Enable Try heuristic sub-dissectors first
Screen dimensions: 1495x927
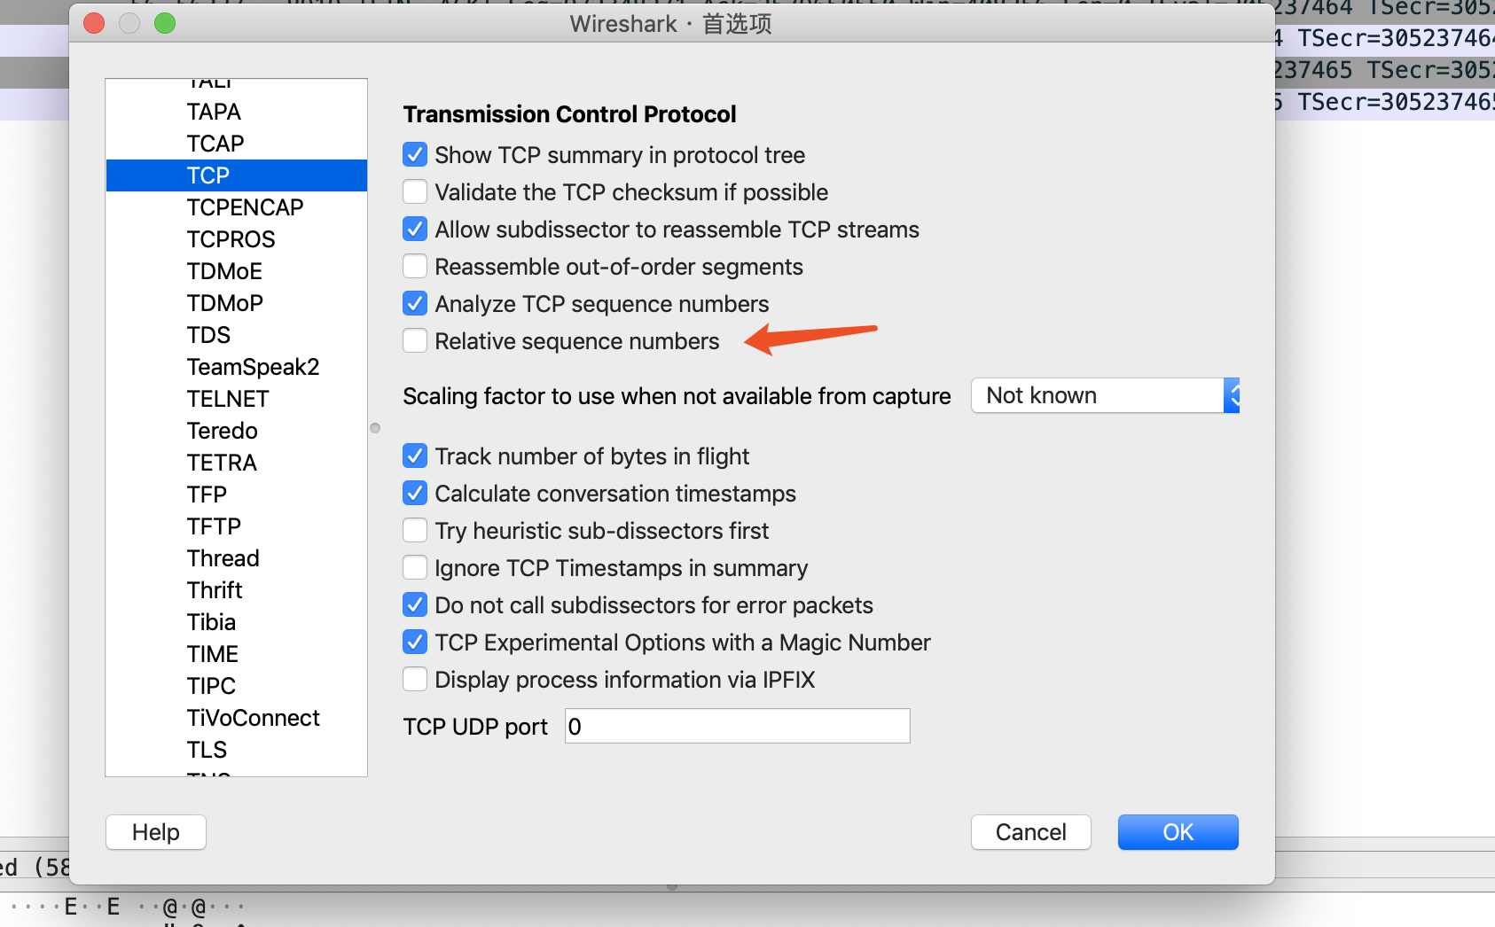point(414,530)
